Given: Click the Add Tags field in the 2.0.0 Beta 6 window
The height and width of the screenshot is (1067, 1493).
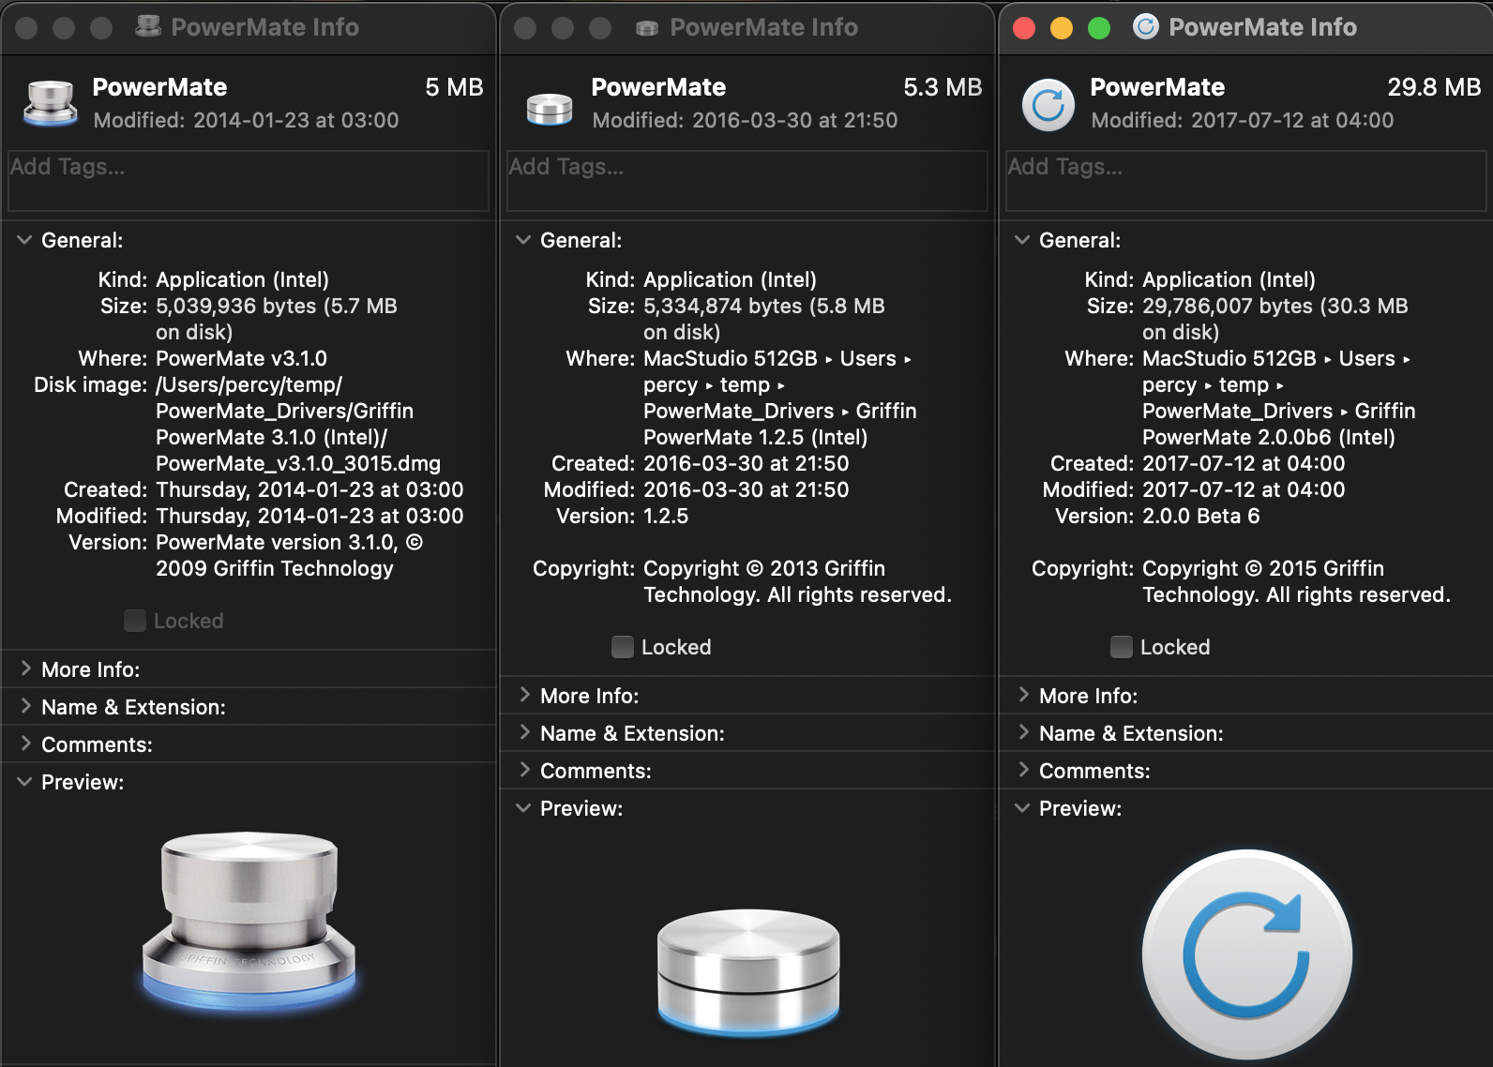Looking at the screenshot, I should (1246, 181).
